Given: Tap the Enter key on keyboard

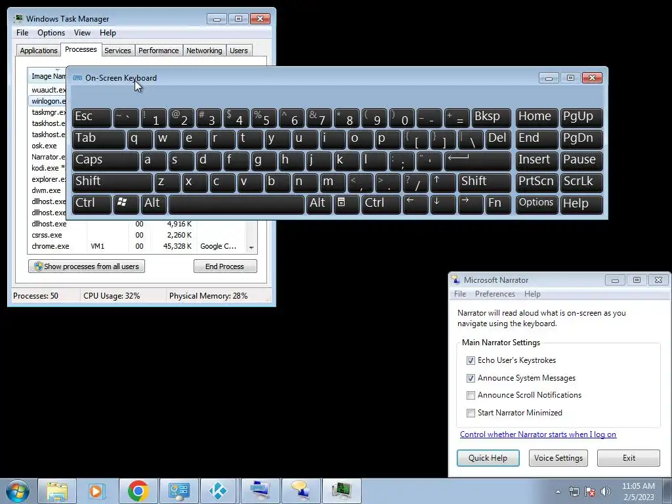Looking at the screenshot, I should pos(478,160).
